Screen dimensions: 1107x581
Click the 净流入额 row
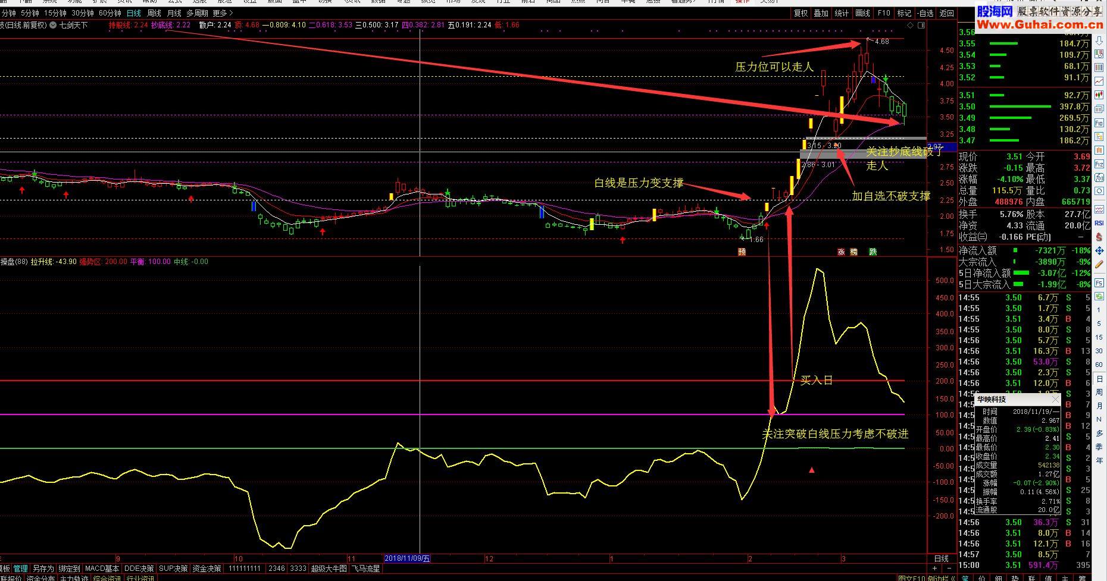point(1024,251)
